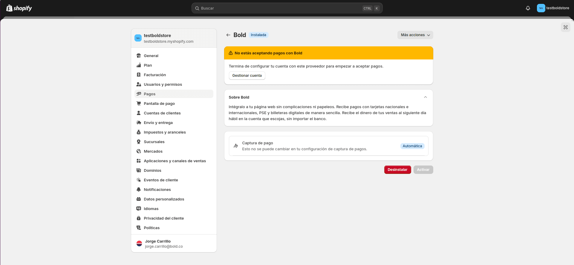Click the General store icon
574x265 pixels.
139,56
